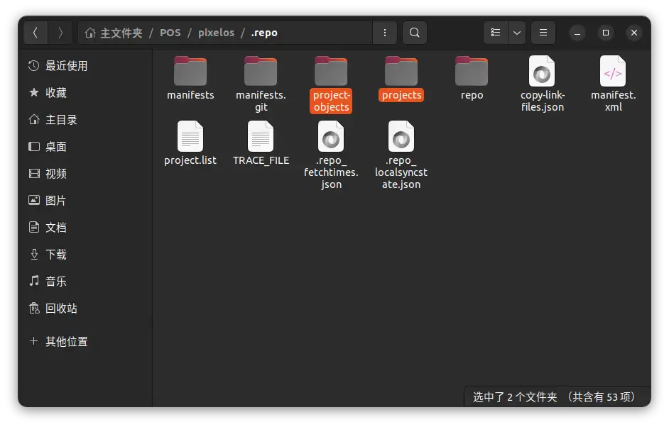669x427 pixels.
Task: Open the manifests folder
Action: (190, 72)
